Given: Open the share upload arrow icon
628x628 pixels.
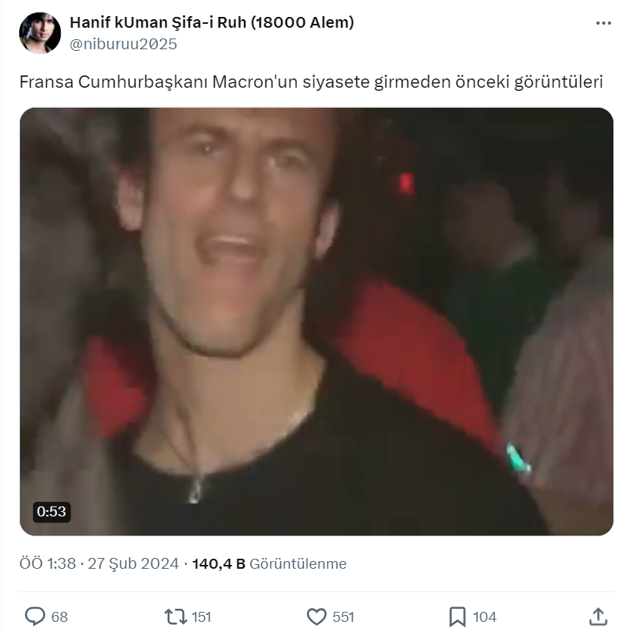Looking at the screenshot, I should [598, 616].
